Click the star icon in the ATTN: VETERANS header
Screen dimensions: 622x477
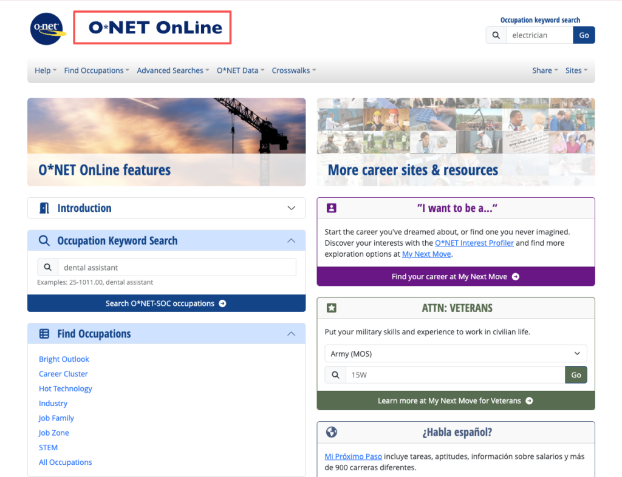pyautogui.click(x=331, y=308)
